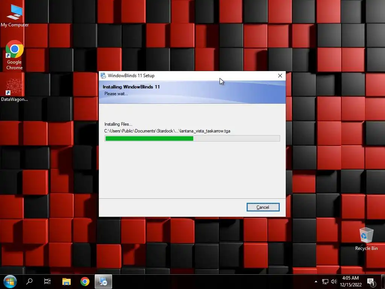Open network status tray icon
The height and width of the screenshot is (289, 385).
coord(325,281)
